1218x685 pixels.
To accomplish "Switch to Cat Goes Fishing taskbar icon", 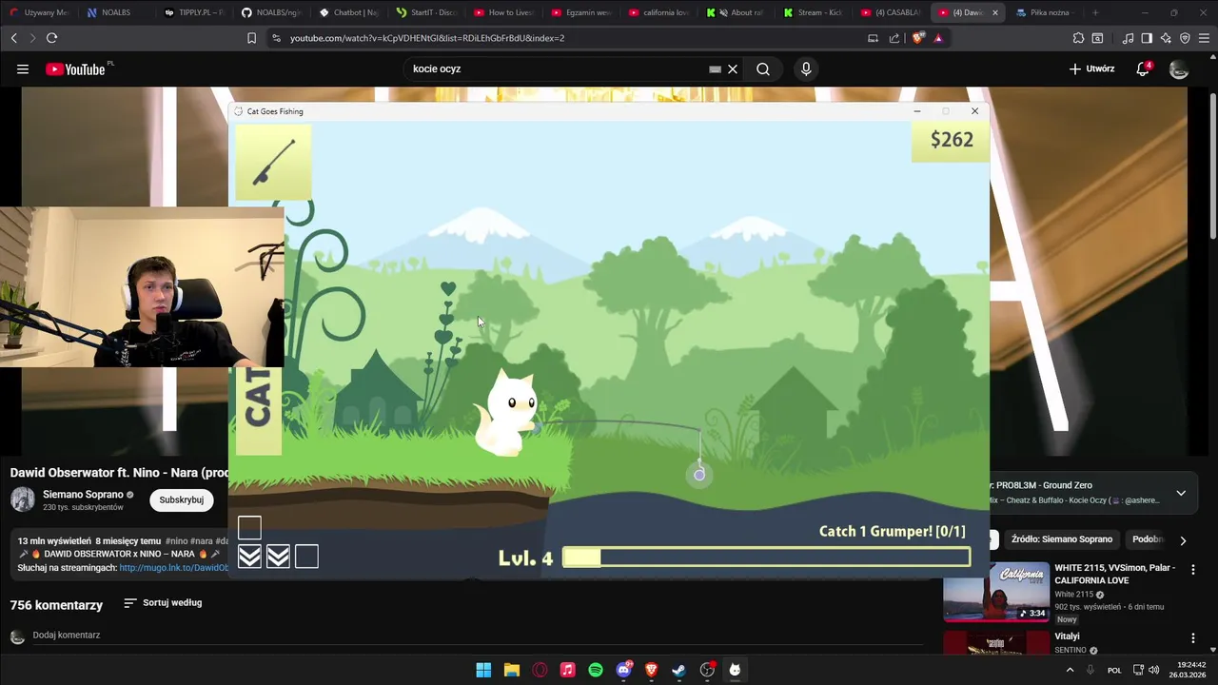I will (735, 670).
